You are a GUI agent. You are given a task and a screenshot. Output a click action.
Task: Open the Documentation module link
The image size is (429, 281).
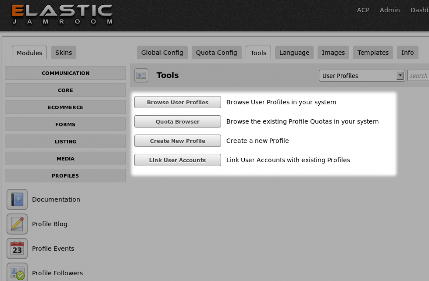tap(56, 200)
